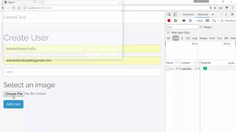
Task: Close the localhost browser tab
Action: click(35, 2)
